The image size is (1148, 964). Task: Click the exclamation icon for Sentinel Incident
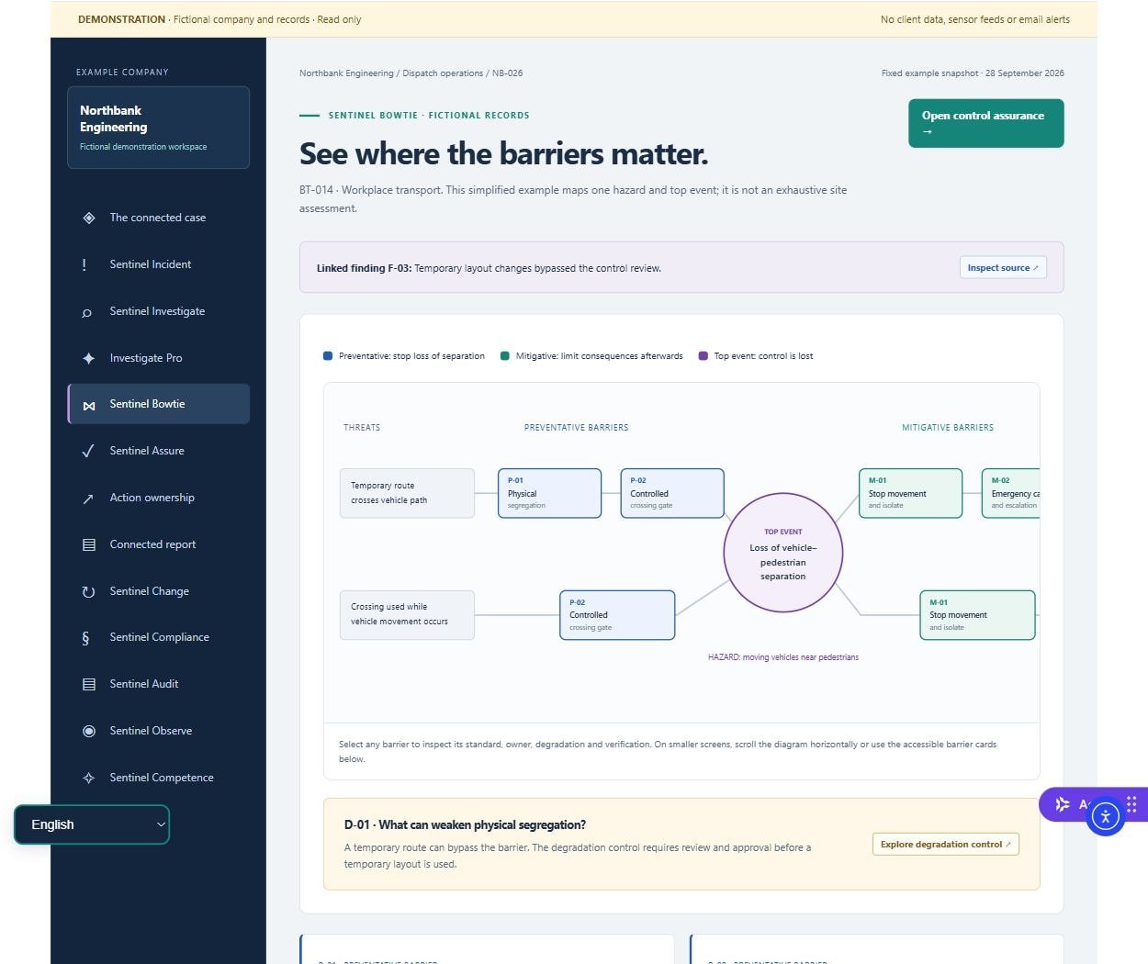(84, 264)
